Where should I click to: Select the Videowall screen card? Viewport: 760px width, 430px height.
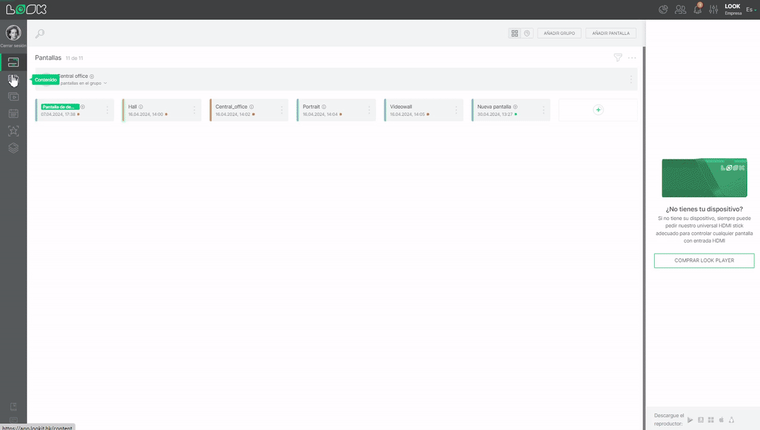(x=423, y=110)
